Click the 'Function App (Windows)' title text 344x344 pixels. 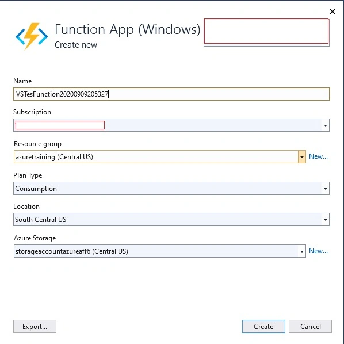[128, 29]
